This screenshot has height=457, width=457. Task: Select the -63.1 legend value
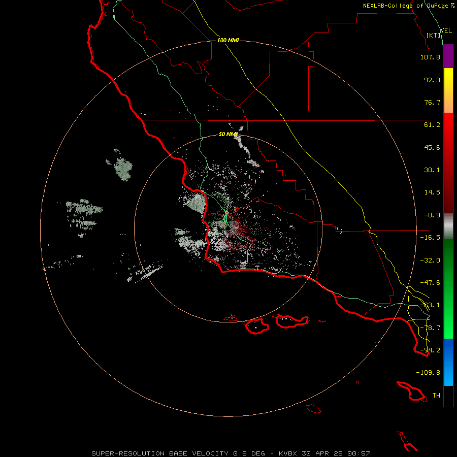pyautogui.click(x=430, y=305)
